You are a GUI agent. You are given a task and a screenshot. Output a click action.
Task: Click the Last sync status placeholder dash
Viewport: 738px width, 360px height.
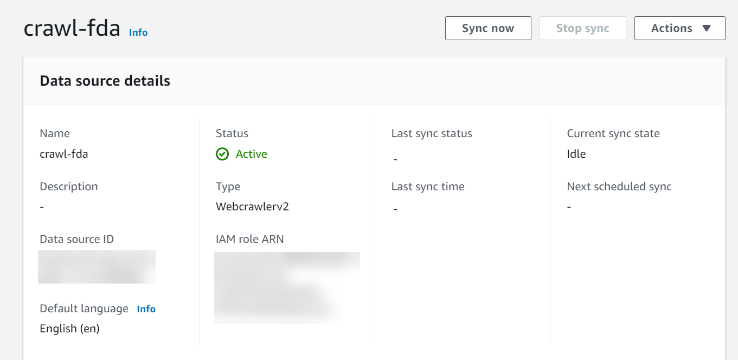coord(394,159)
